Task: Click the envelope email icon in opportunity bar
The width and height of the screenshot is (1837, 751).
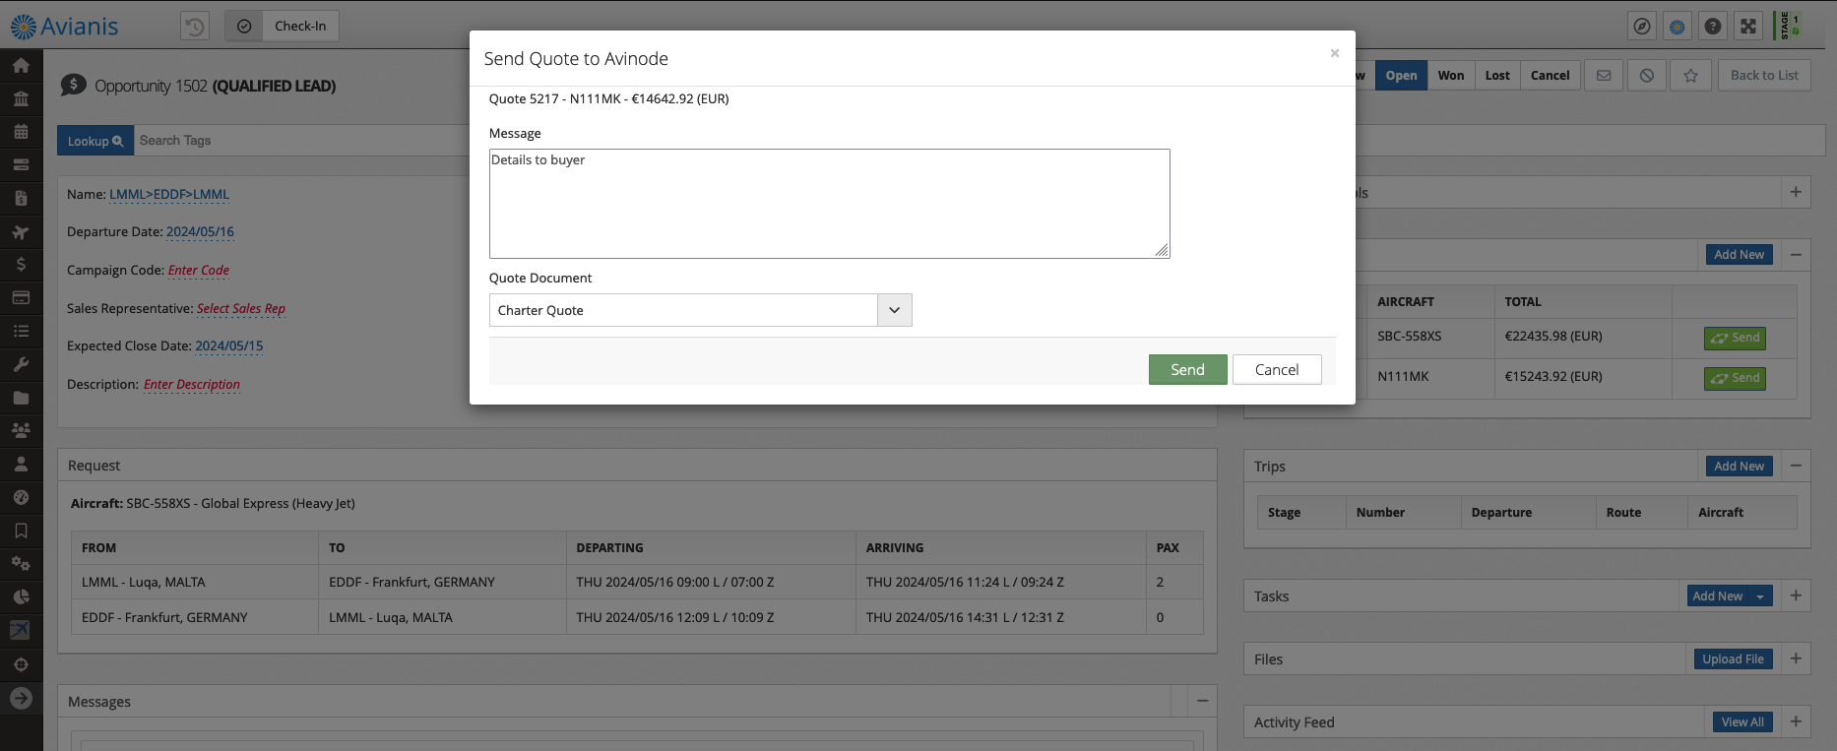Action: [1604, 76]
